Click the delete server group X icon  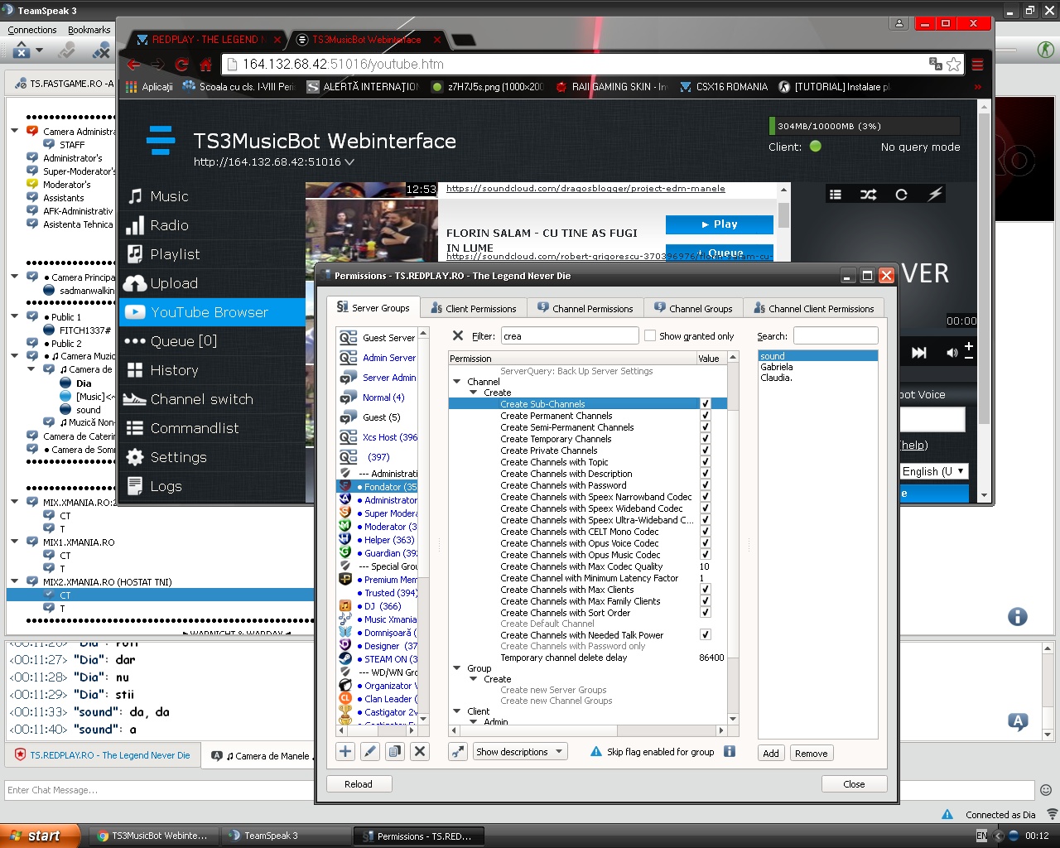pyautogui.click(x=420, y=751)
